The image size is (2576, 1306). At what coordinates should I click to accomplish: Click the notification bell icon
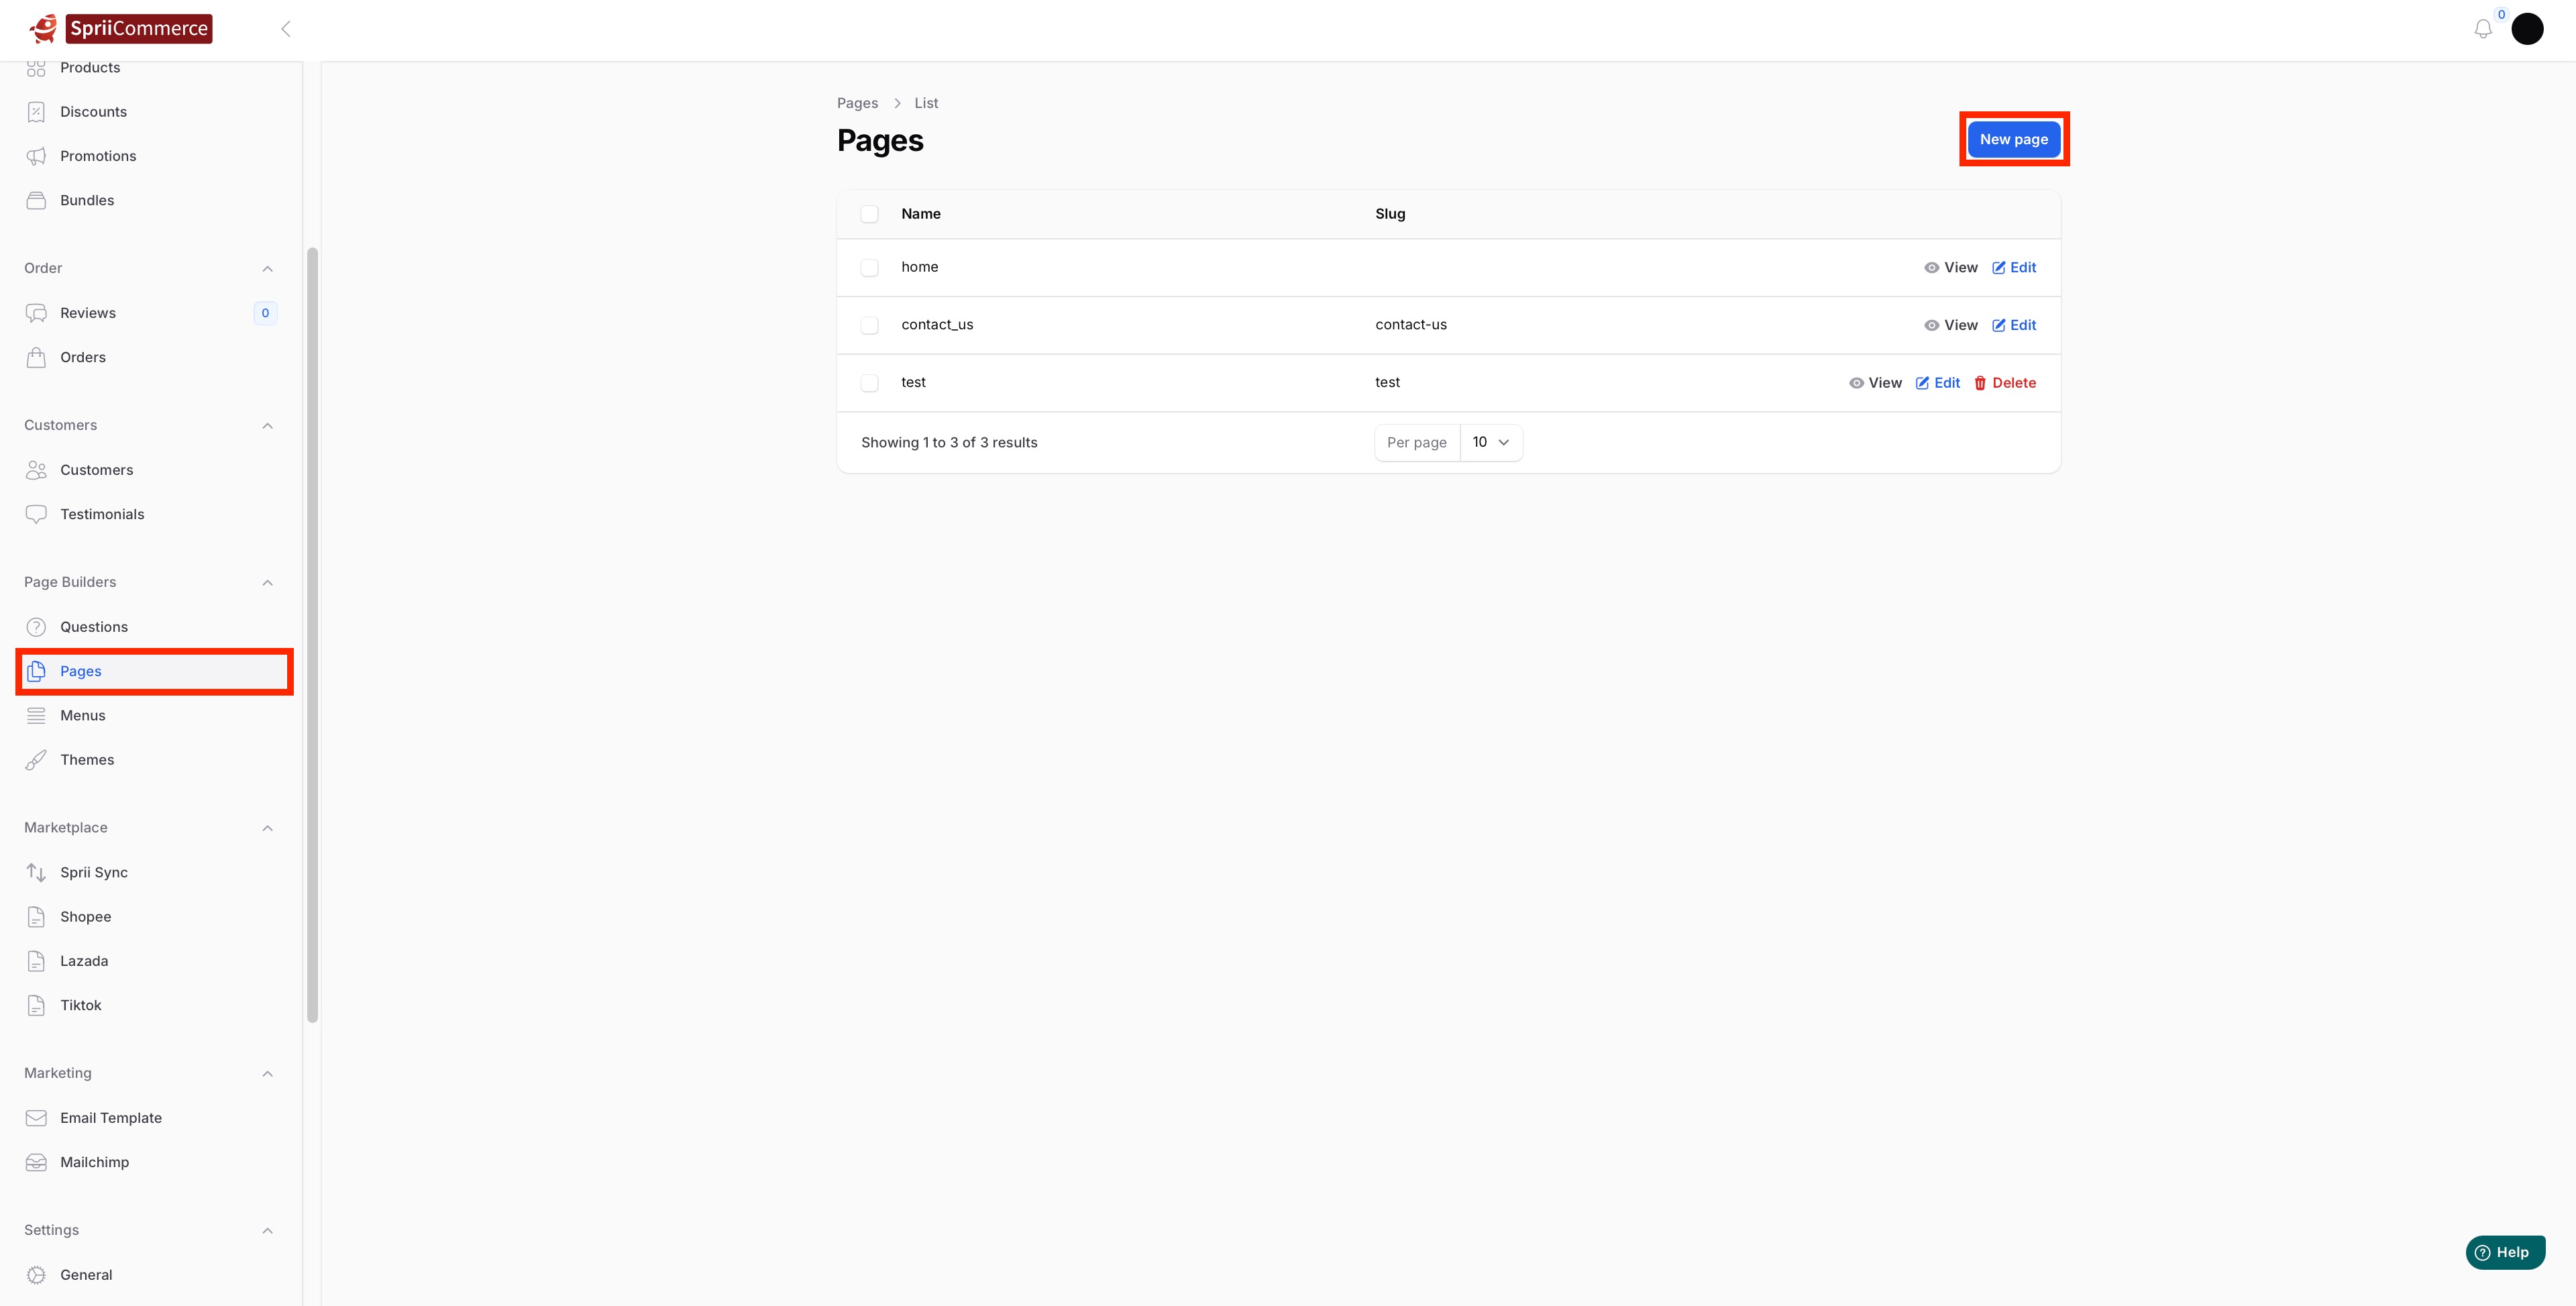2482,29
